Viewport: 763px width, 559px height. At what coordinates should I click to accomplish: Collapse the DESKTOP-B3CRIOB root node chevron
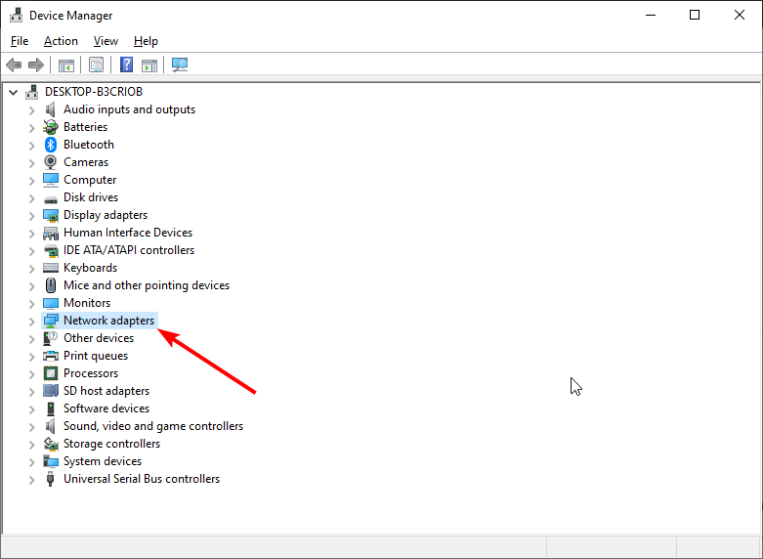14,92
